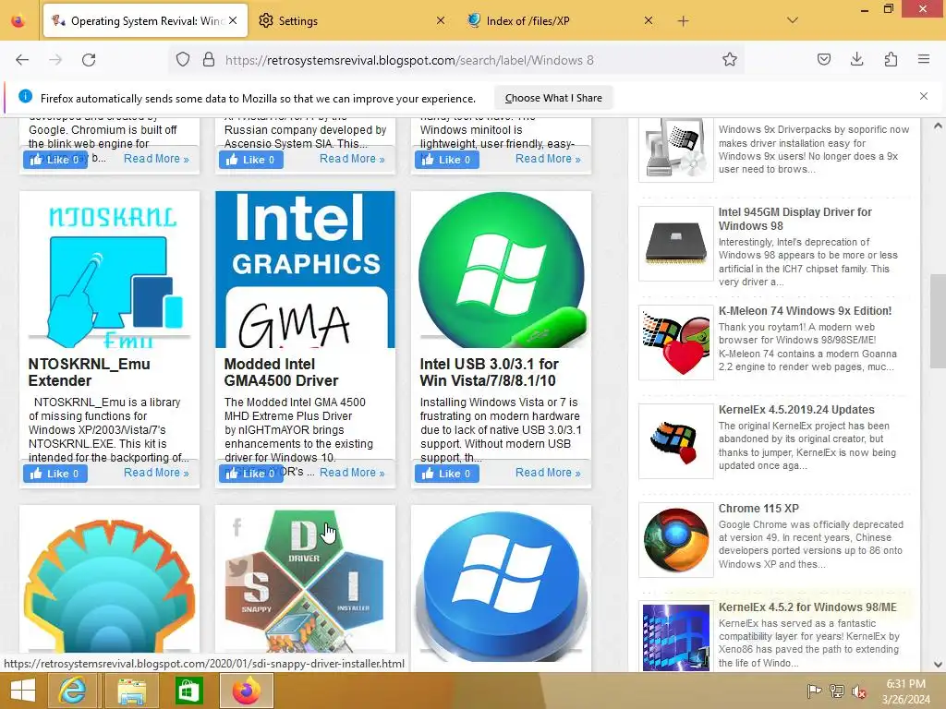Open tracking protection shield icon

[183, 60]
